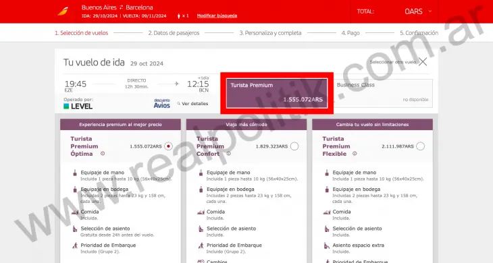Select Turista Premium Óptima radio button
Screen dimensions: 493x263
[169, 146]
